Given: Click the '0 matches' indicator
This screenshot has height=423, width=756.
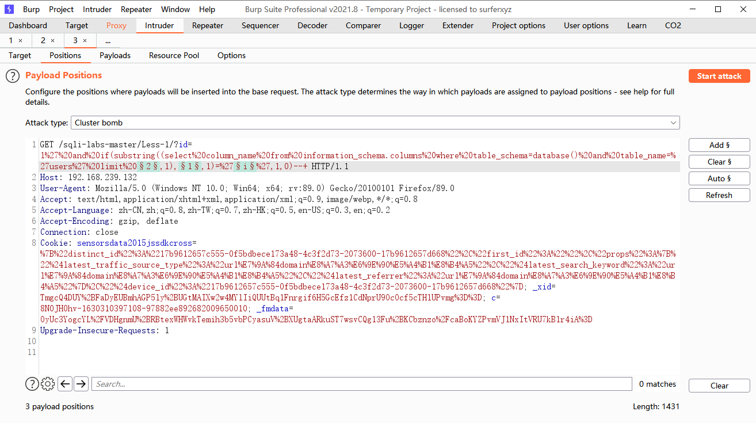Looking at the screenshot, I should [x=658, y=384].
